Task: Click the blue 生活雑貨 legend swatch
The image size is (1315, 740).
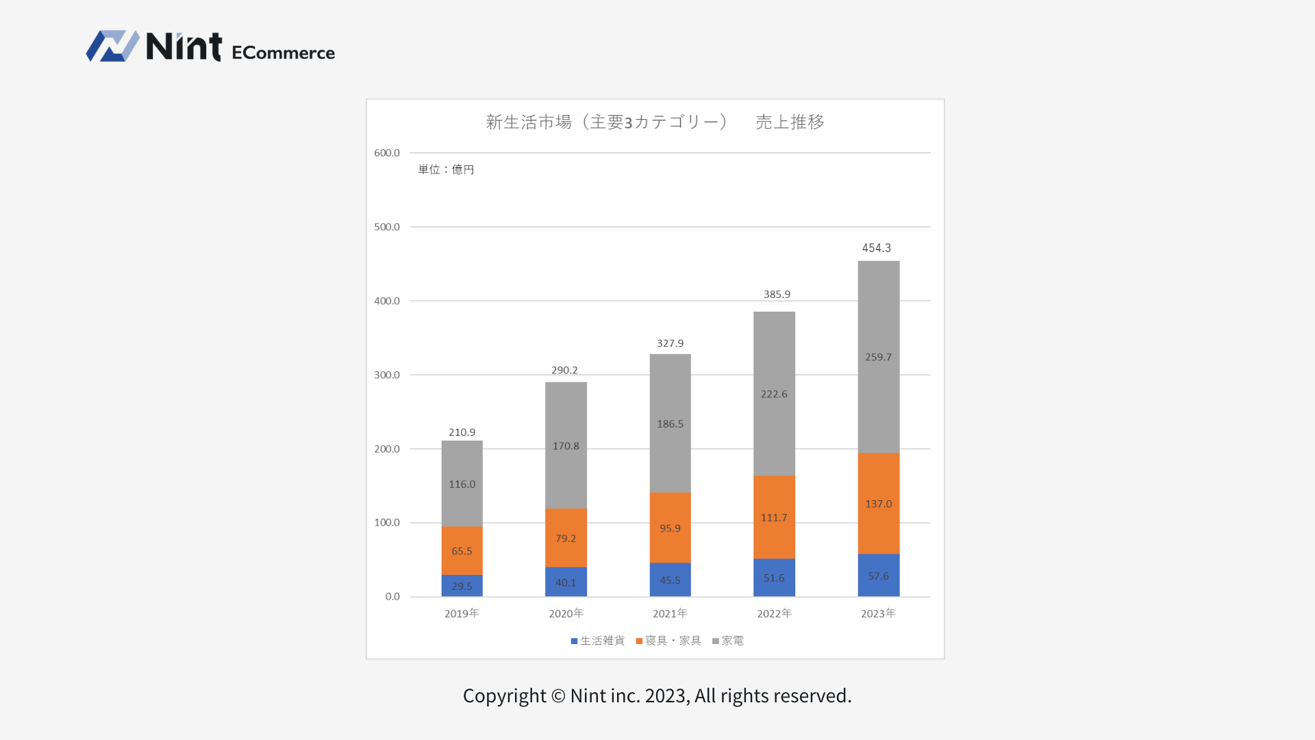Action: pyautogui.click(x=574, y=641)
